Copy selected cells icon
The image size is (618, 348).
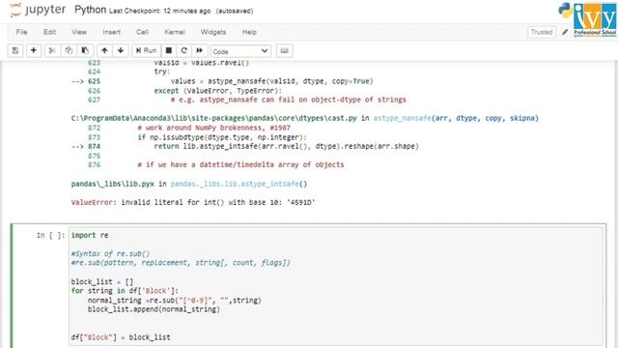click(69, 50)
